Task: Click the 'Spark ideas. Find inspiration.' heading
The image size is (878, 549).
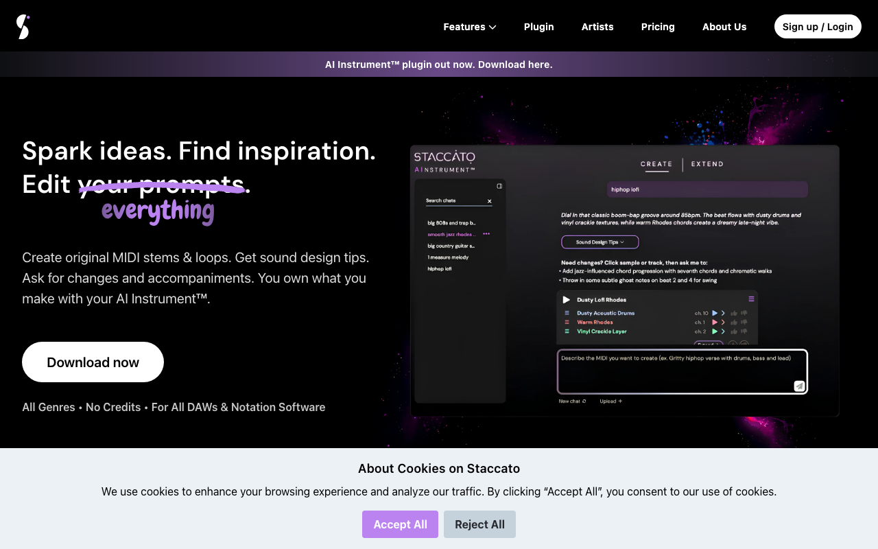Action: pyautogui.click(x=199, y=150)
